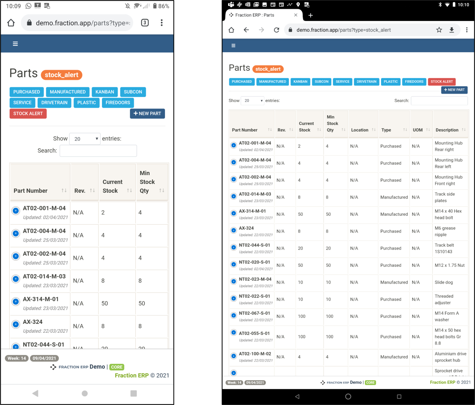
Task: Open the hamburger menu in the phone view
Action: coord(15,44)
